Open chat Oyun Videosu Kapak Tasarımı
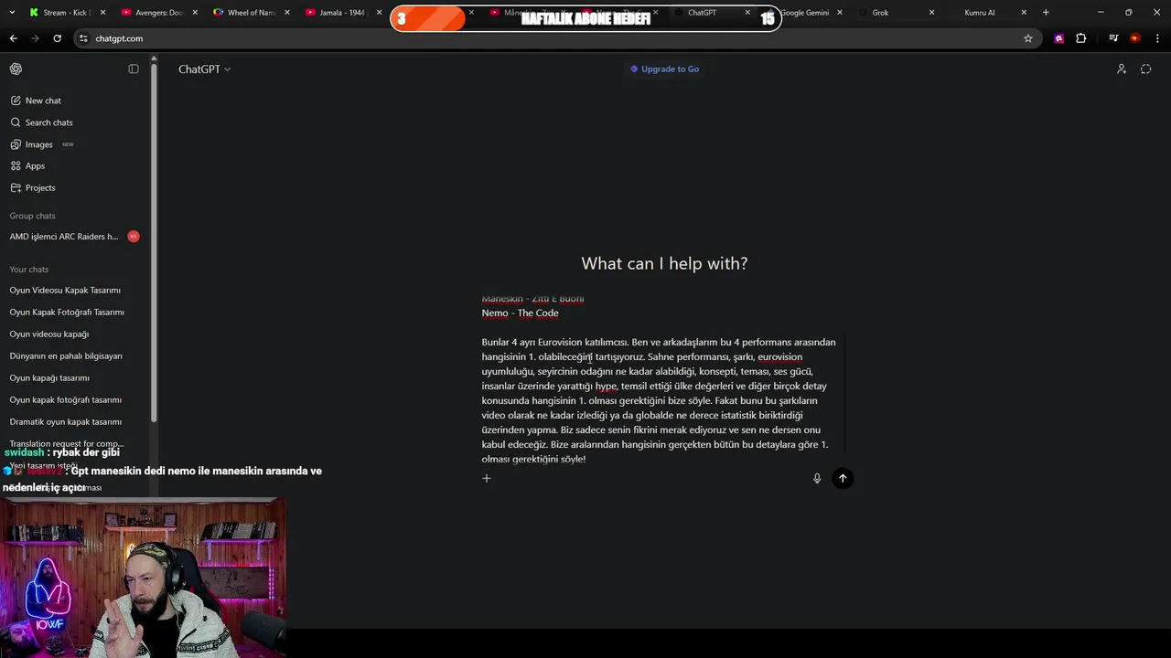The height and width of the screenshot is (658, 1171). click(65, 291)
